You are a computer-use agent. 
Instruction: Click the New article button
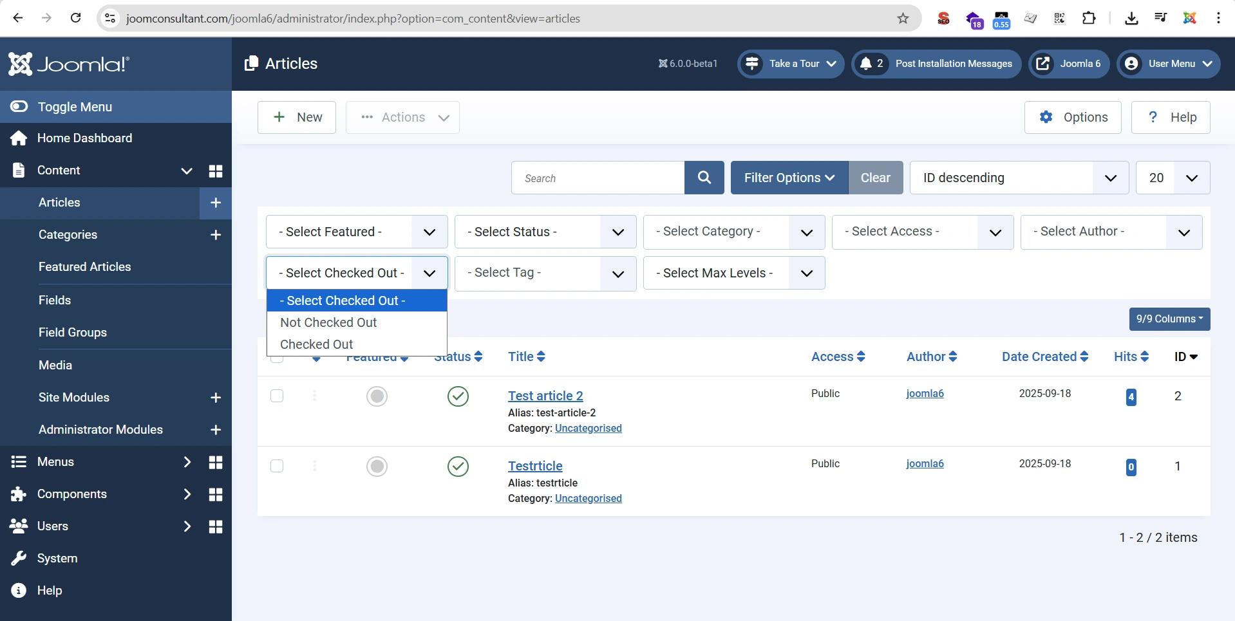297,117
